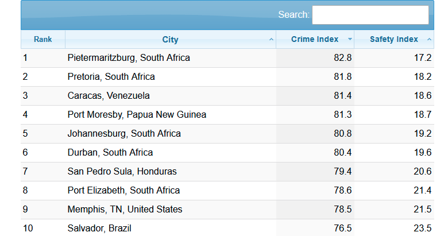Sort table by the Rank column header
Image resolution: width=444 pixels, height=236 pixels.
(x=43, y=40)
